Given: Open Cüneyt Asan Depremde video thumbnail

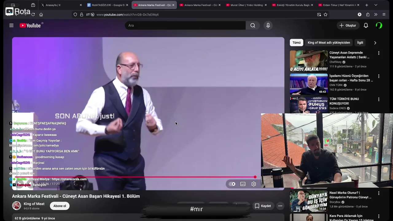Looking at the screenshot, I should [309, 61].
